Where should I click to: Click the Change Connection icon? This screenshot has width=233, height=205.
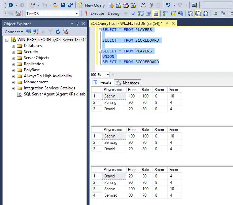pyautogui.click(x=18, y=14)
